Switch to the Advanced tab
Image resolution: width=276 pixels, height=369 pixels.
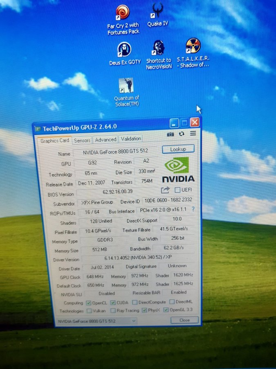pos(105,139)
